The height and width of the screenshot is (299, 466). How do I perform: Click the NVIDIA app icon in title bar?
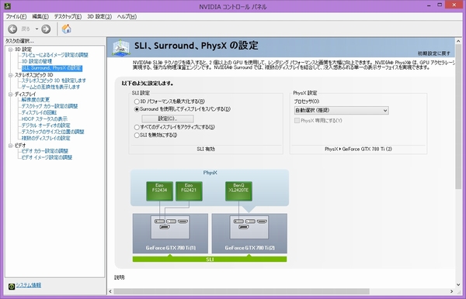point(8,6)
